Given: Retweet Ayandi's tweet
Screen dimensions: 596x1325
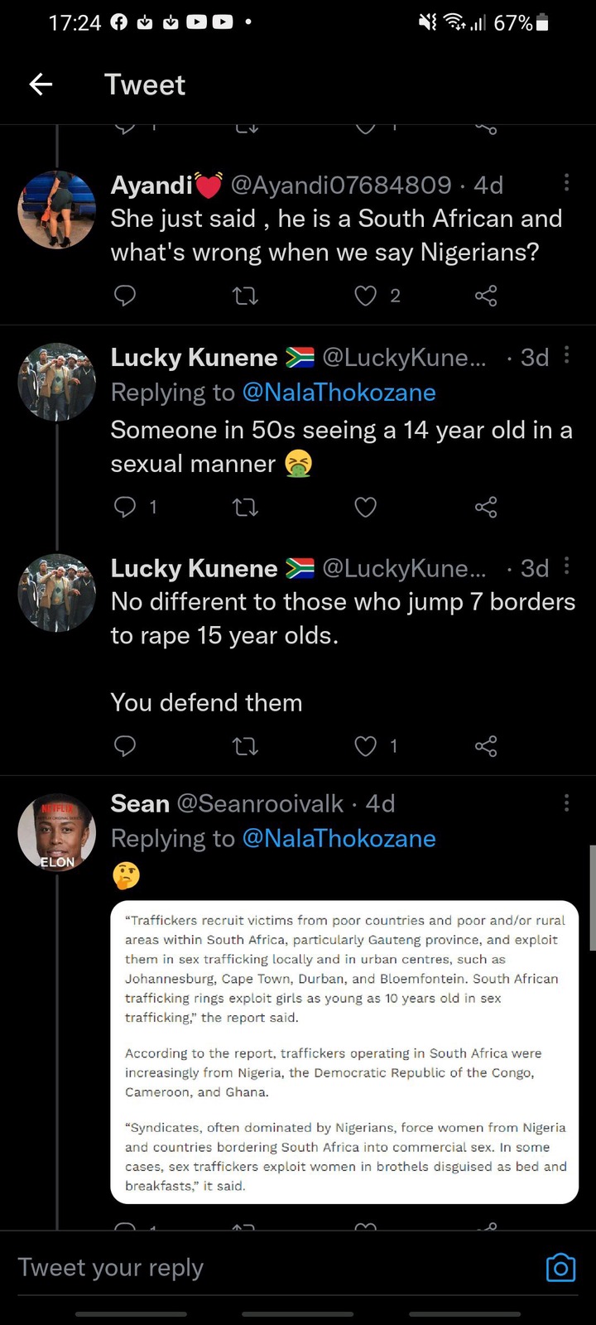Looking at the screenshot, I should pyautogui.click(x=245, y=296).
